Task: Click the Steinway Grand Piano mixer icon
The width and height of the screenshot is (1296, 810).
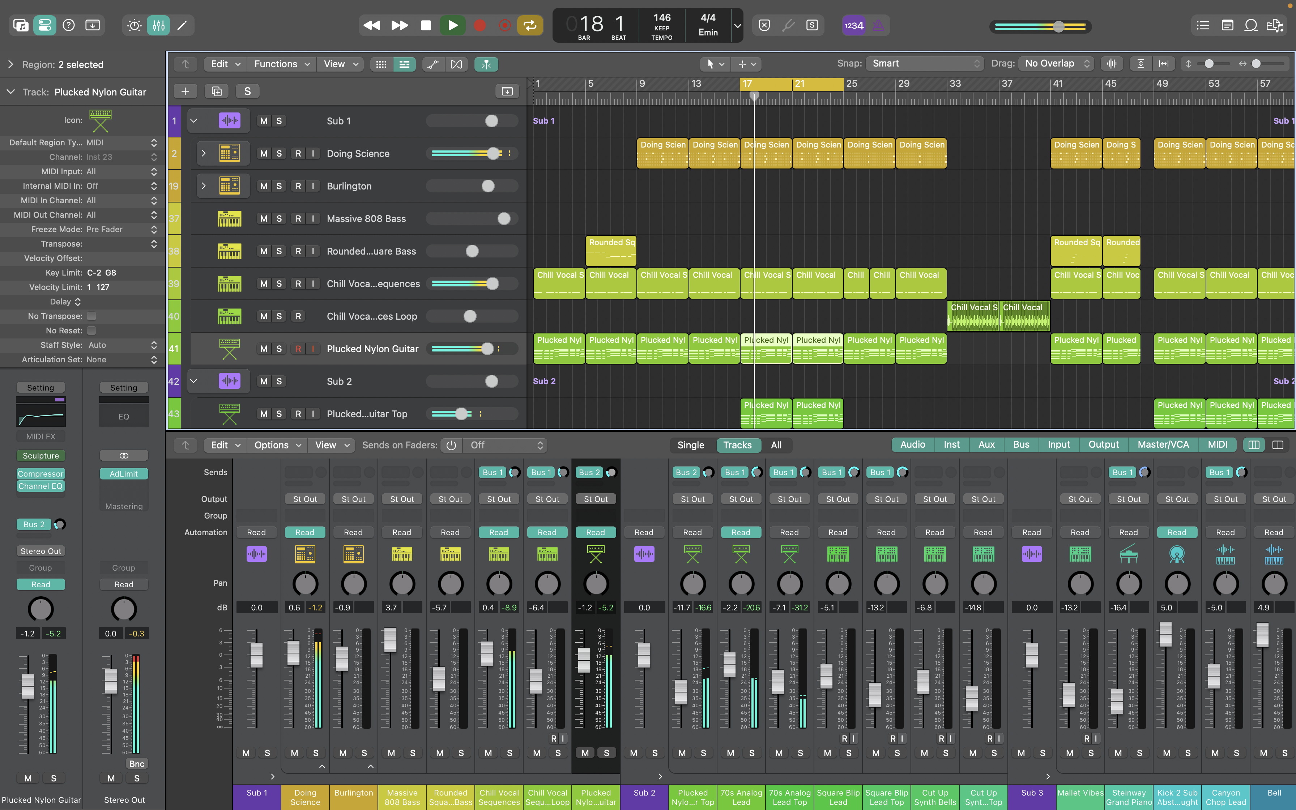Action: (1128, 554)
